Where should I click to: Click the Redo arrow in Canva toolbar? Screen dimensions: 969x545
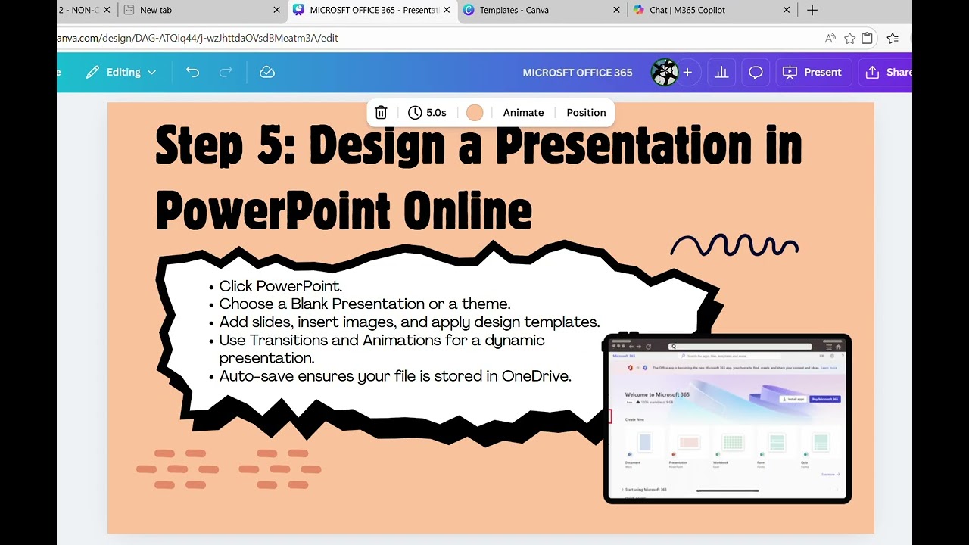coord(226,72)
